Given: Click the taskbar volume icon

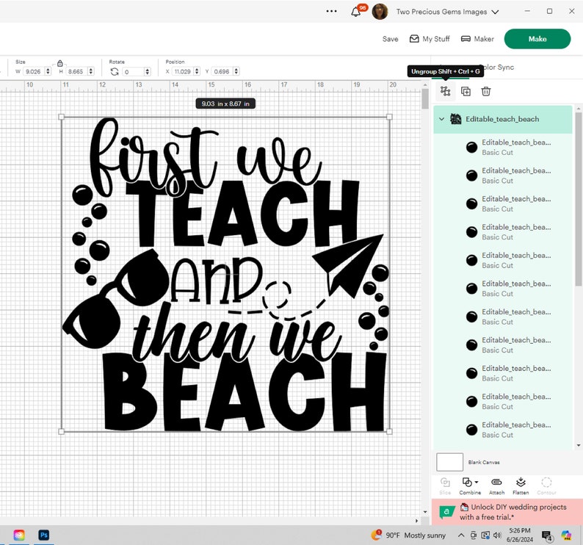Looking at the screenshot, I should pyautogui.click(x=497, y=535).
